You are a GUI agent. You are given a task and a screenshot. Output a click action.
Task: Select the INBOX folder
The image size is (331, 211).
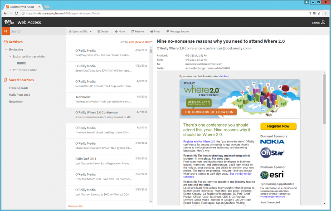tap(21, 63)
